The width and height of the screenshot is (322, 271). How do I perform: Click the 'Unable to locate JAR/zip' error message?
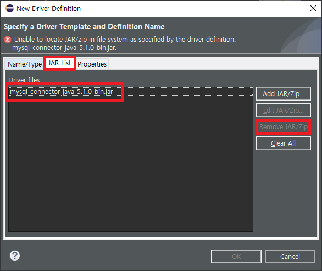[124, 43]
